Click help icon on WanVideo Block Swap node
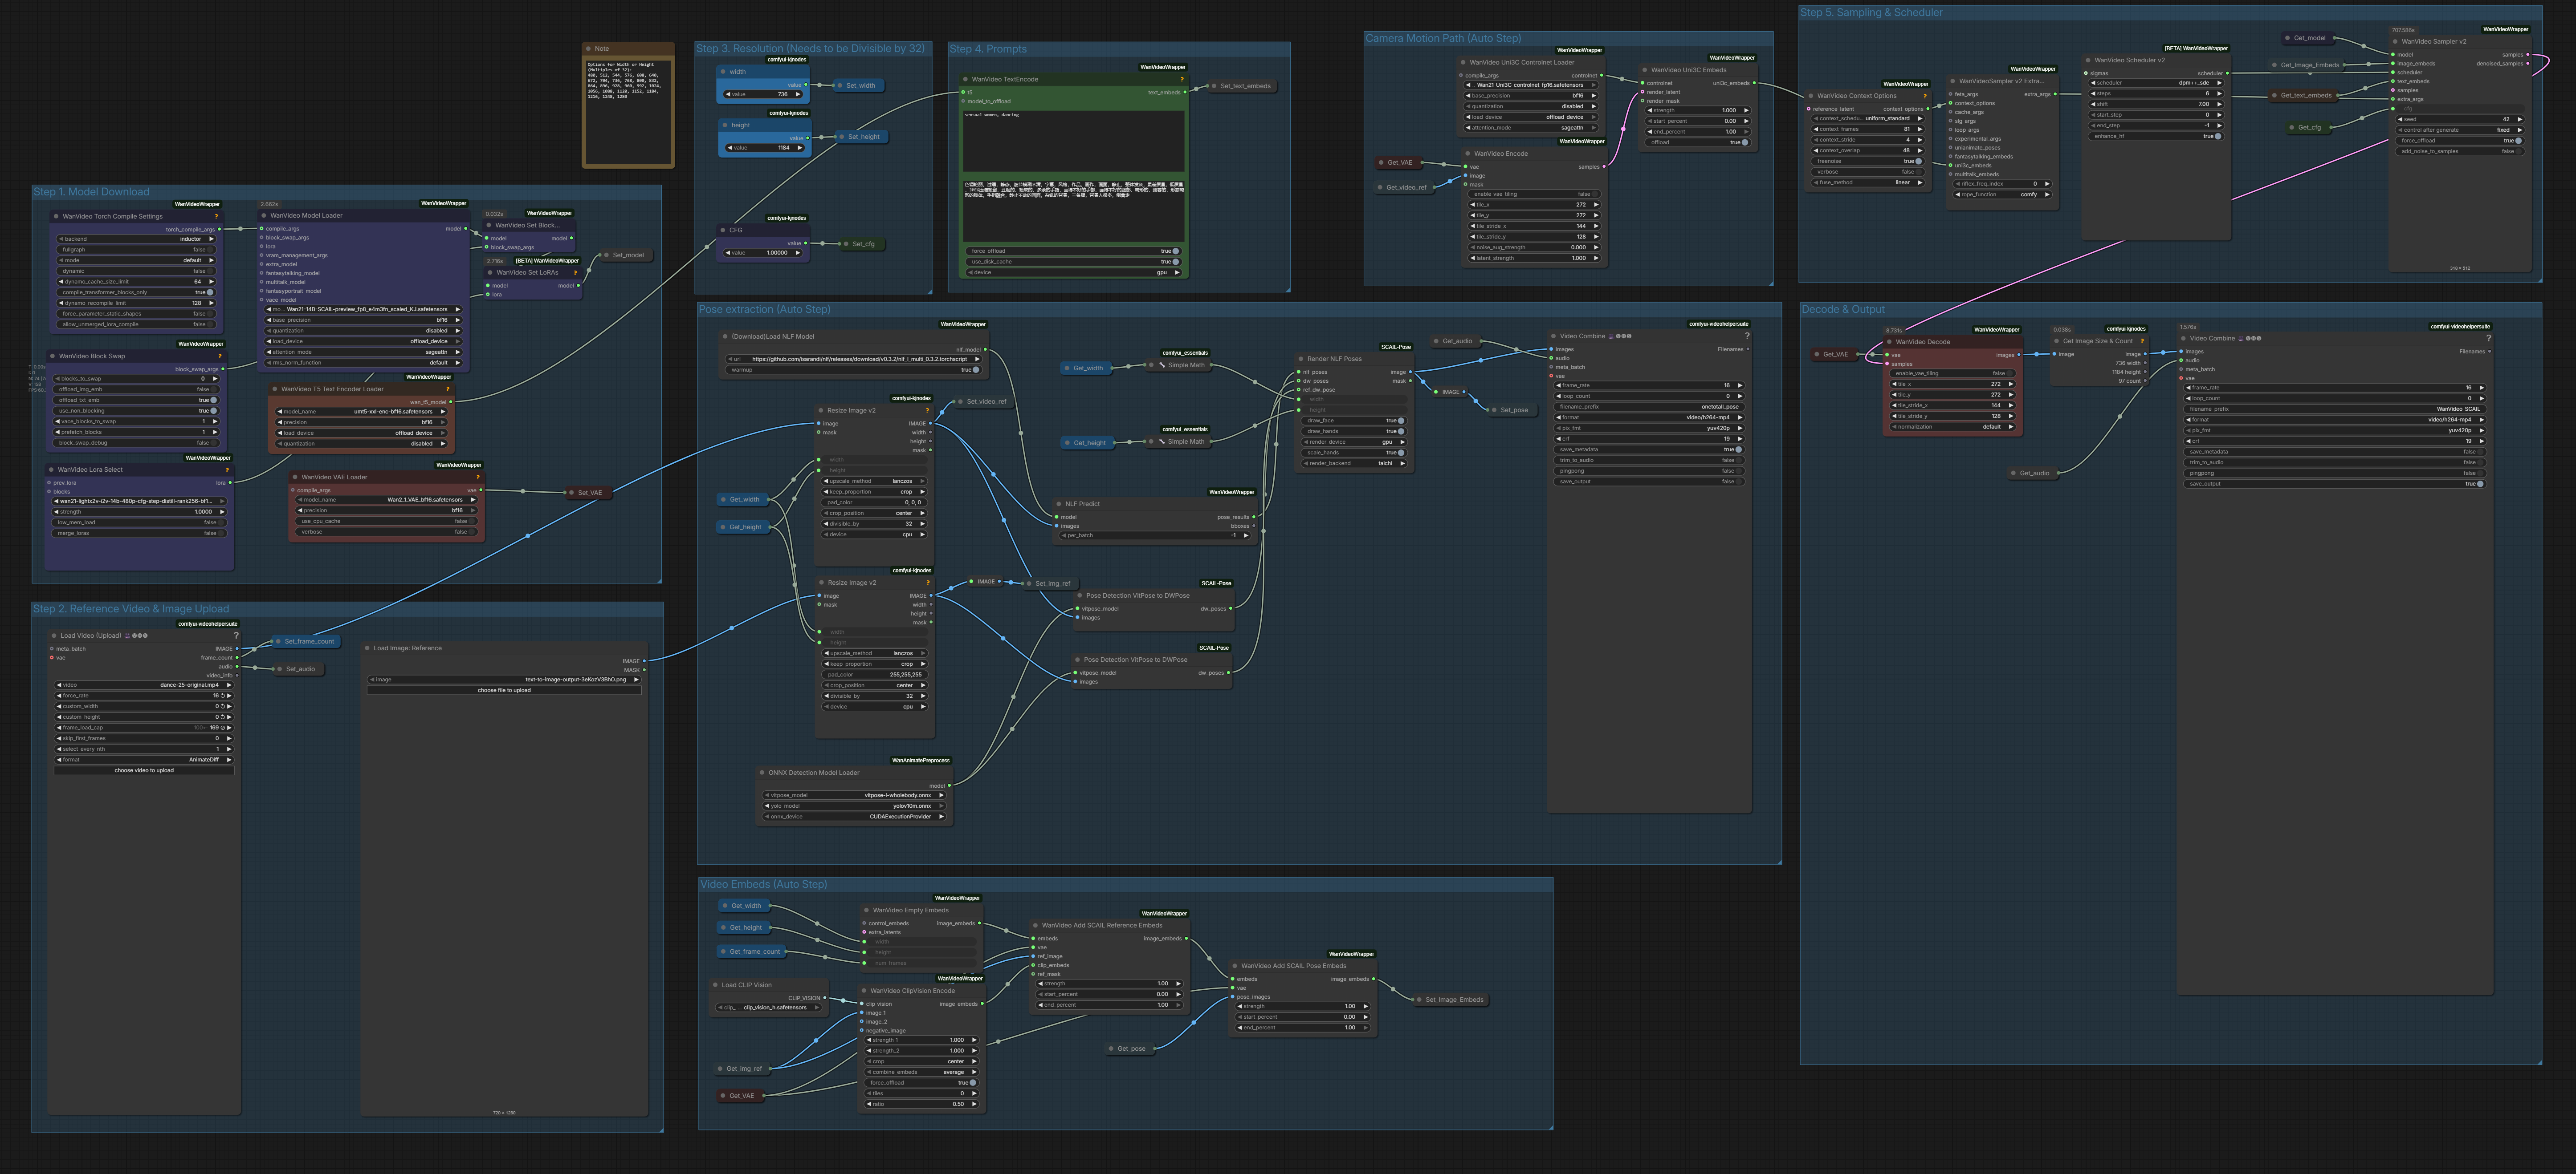 point(220,356)
